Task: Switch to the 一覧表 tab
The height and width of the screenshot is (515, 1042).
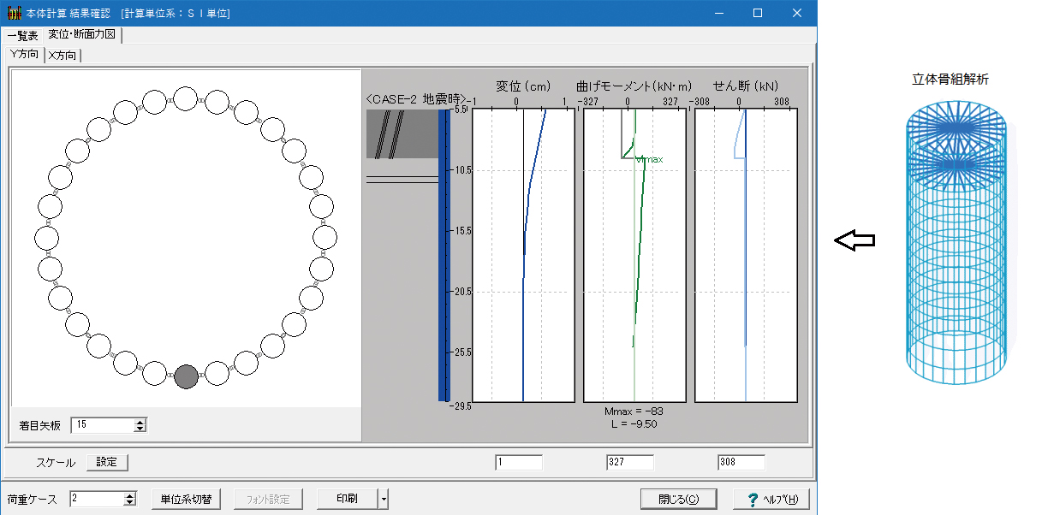Action: coord(23,36)
